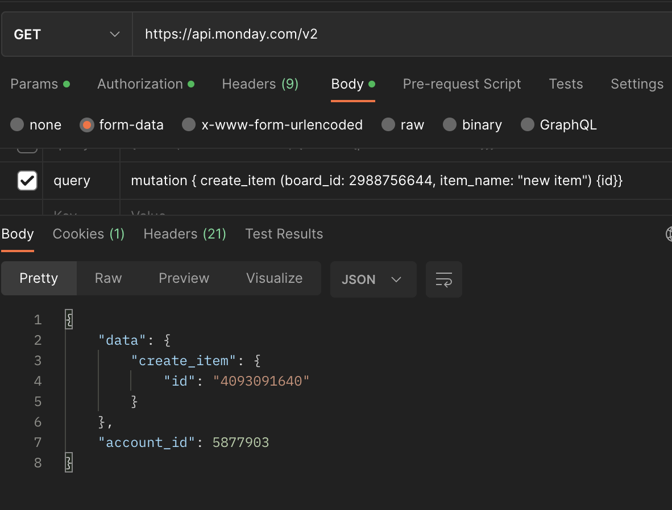Choose x-www-form-urlencoded body type
672x510 pixels.
pyautogui.click(x=189, y=124)
